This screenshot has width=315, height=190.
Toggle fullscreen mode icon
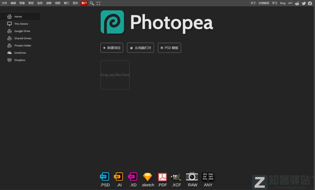coord(98,3)
